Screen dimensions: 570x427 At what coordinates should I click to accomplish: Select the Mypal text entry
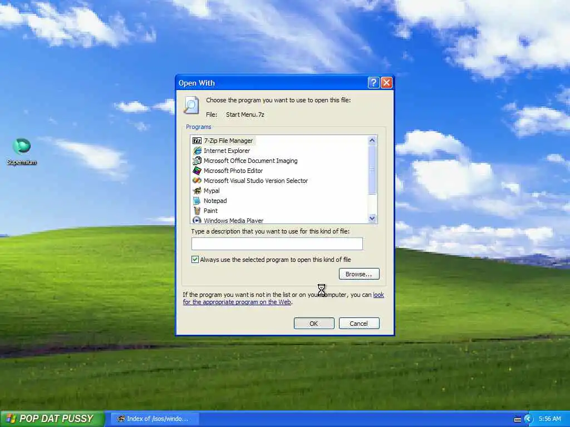coord(212,191)
